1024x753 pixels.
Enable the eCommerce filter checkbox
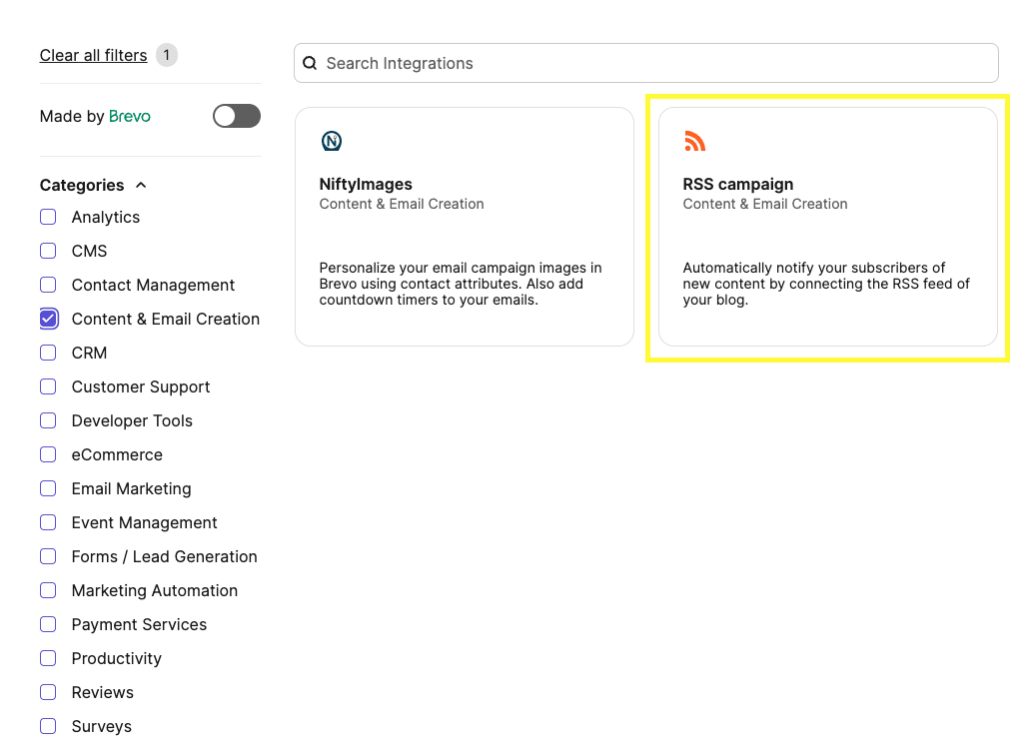pos(48,454)
